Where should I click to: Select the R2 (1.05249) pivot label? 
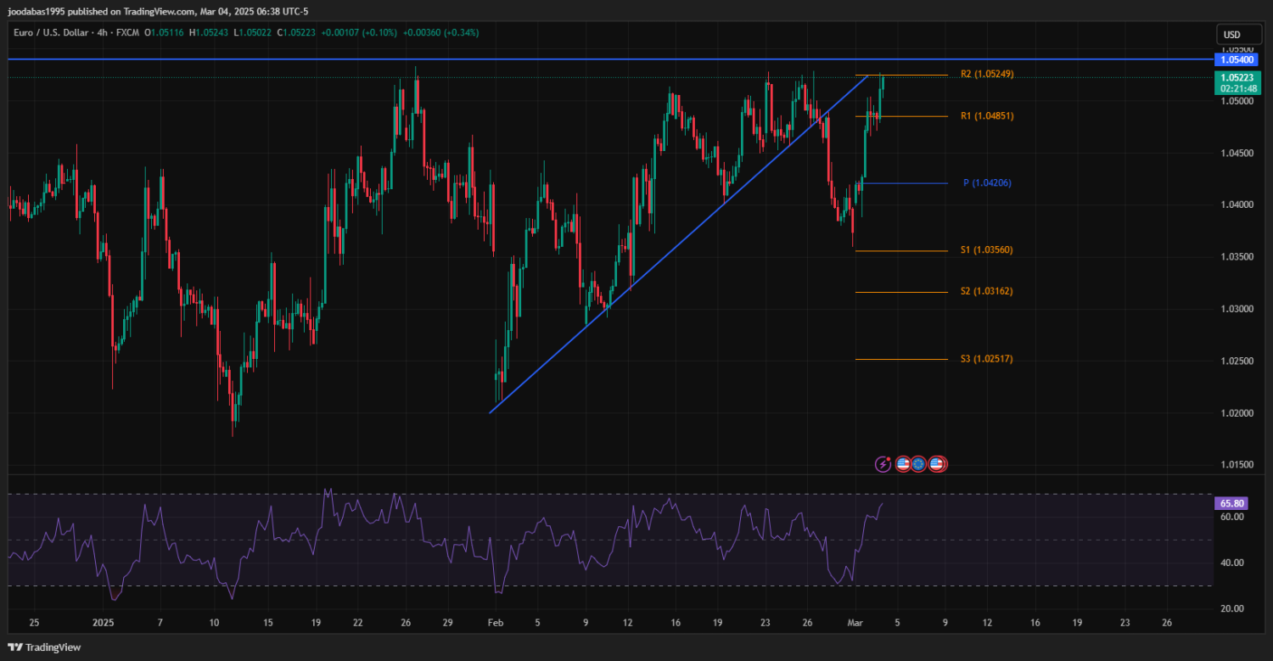click(x=987, y=74)
